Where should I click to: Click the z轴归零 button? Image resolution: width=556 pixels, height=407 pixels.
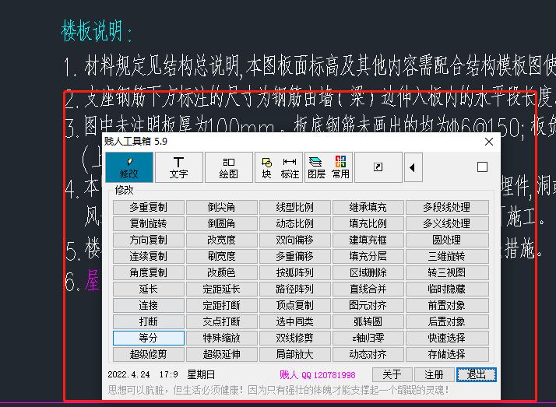[x=368, y=338]
